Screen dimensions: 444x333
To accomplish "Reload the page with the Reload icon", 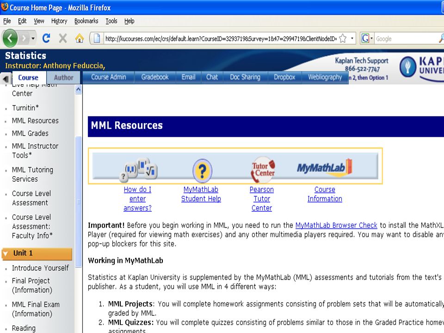I will click(46, 38).
